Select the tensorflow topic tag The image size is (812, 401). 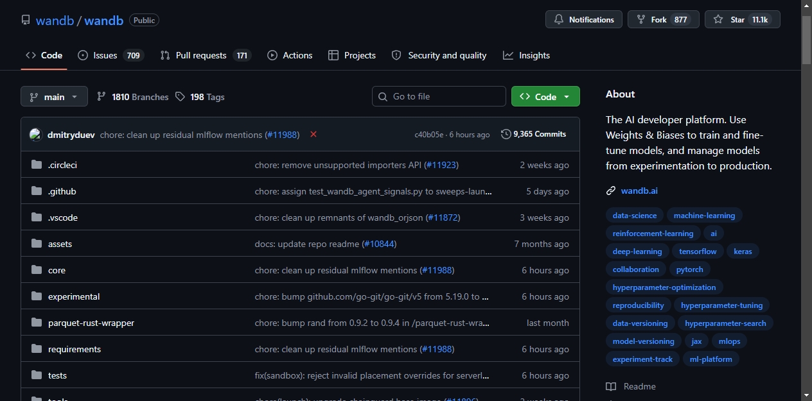point(698,252)
